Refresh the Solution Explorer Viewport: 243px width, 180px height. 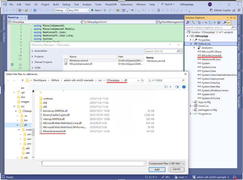tap(210, 23)
